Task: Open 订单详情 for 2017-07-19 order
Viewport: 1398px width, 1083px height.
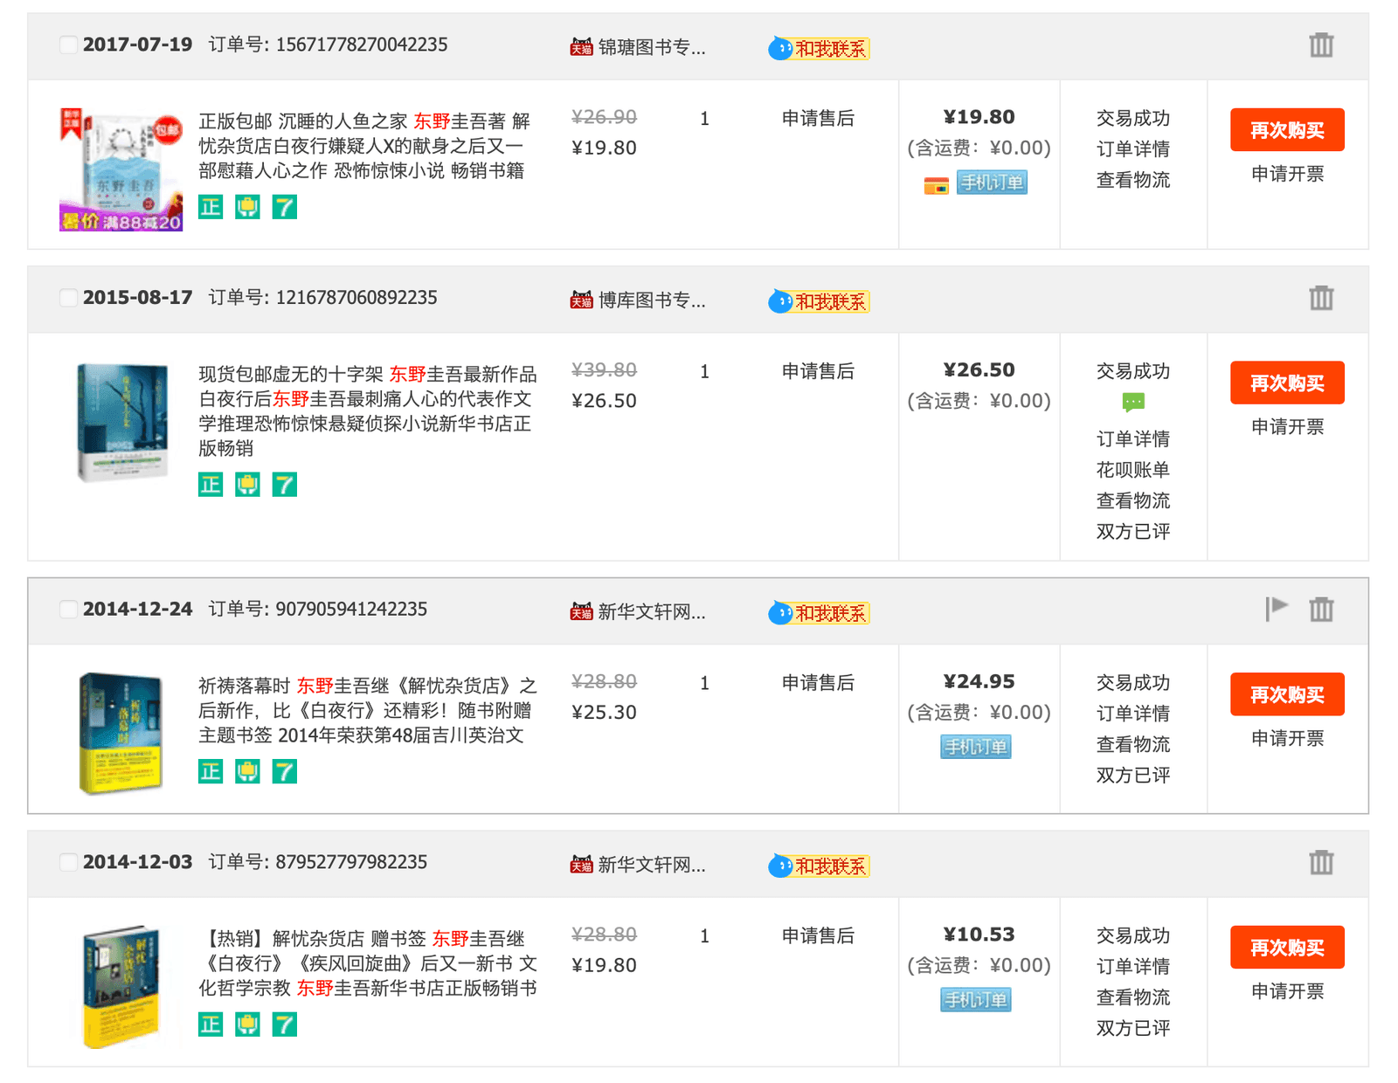Action: point(1133,149)
